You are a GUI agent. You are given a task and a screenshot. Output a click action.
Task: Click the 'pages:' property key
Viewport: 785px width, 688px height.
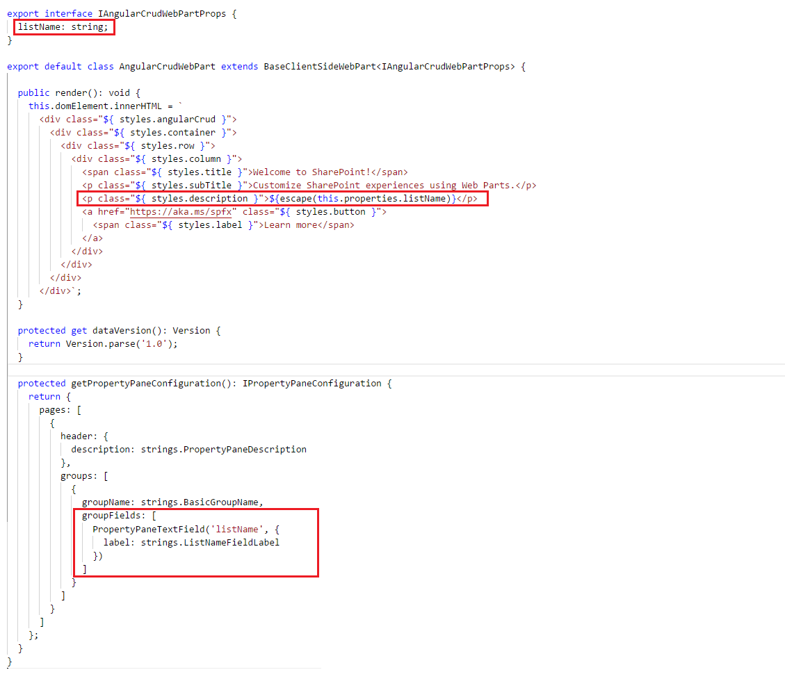point(54,409)
